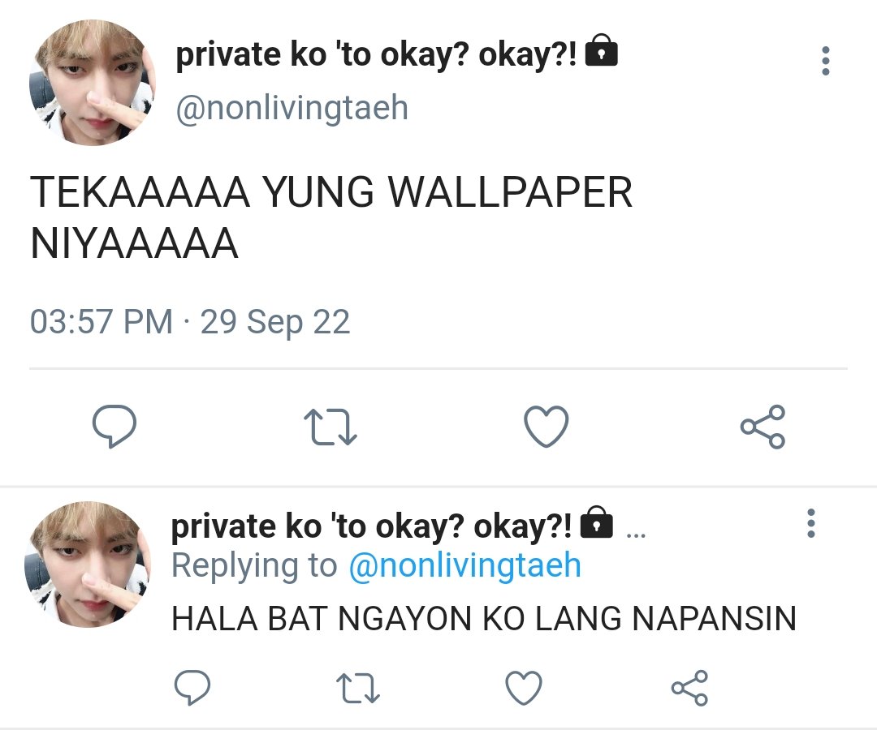
Task: Open the profile picture on the main tweet
Action: [x=93, y=83]
